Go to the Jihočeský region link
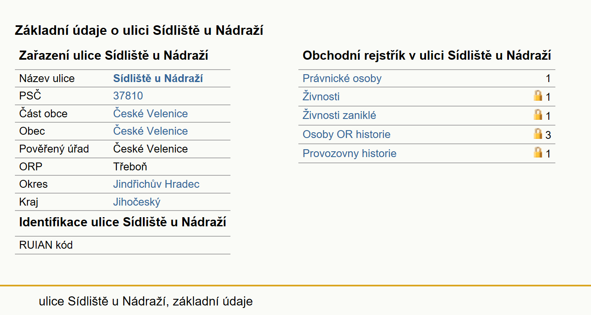 (x=137, y=202)
